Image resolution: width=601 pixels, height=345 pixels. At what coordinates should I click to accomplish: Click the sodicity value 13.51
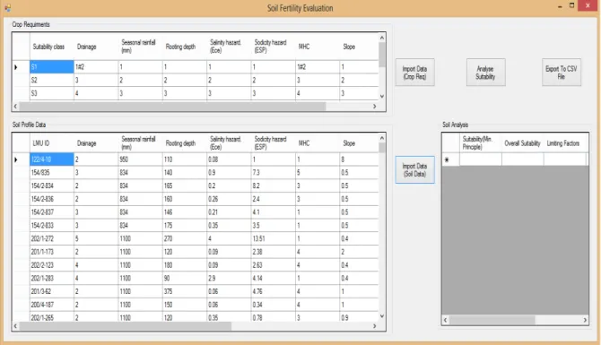[x=273, y=238]
